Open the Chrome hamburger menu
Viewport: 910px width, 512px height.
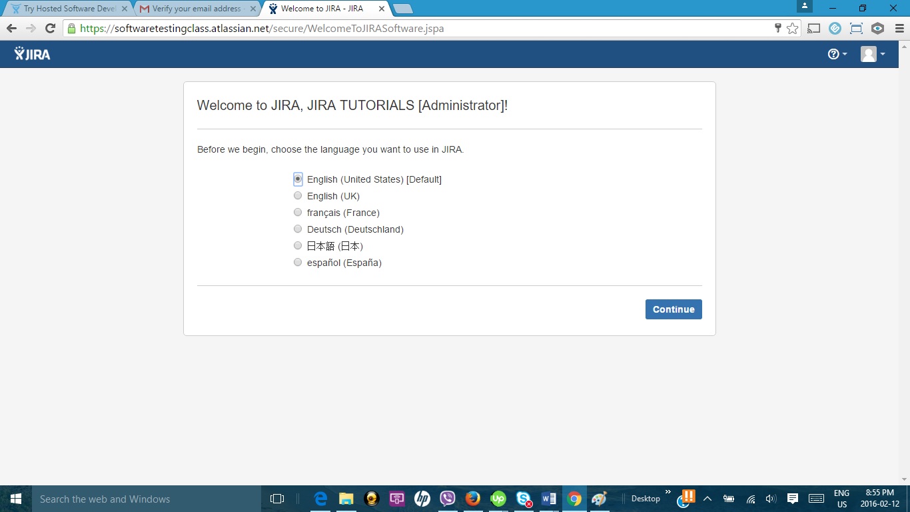898,29
